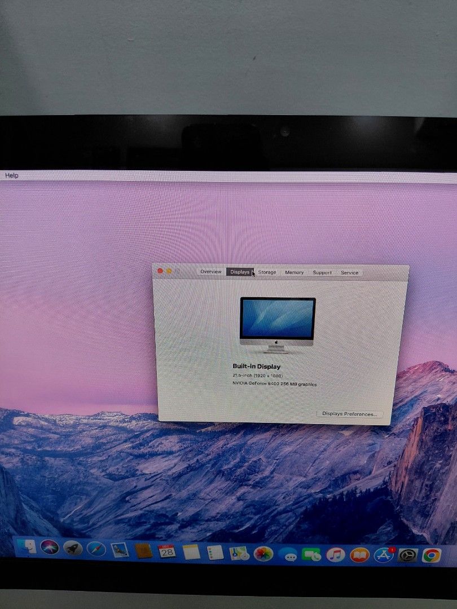This screenshot has height=609, width=457.
Task: Click the 21.5-inch resolution text
Action: [x=258, y=376]
